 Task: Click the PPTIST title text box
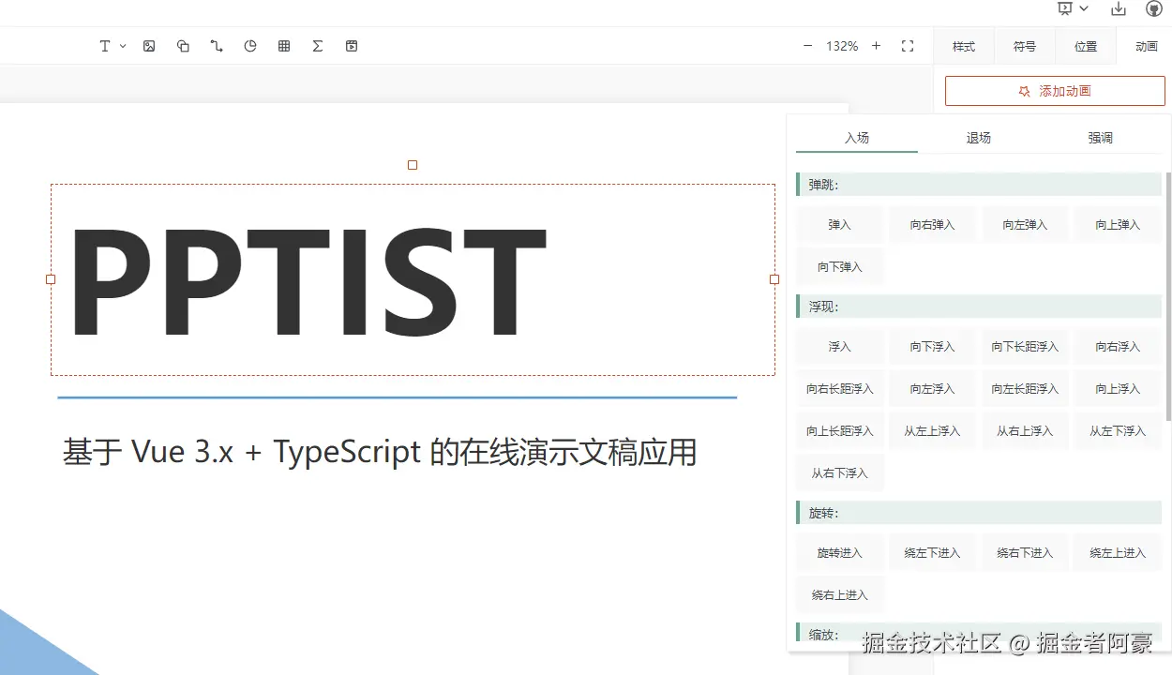click(x=413, y=279)
